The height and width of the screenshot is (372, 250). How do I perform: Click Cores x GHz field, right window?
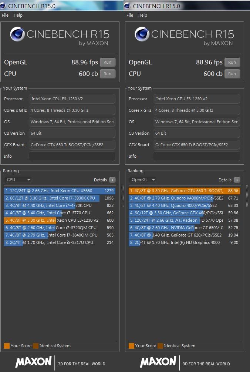[x=197, y=110]
